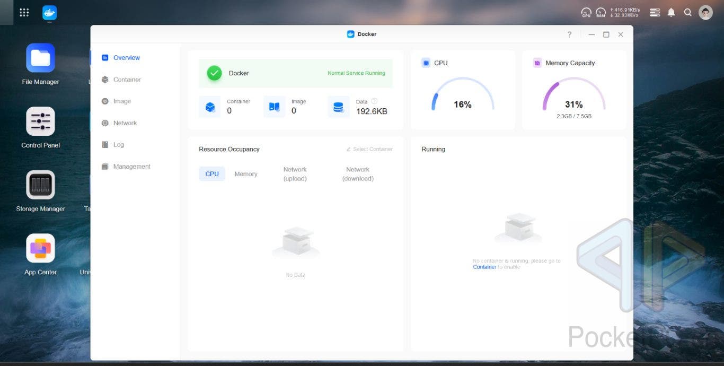This screenshot has height=366, width=724.
Task: Click the network speed readout in top bar
Action: [625, 13]
